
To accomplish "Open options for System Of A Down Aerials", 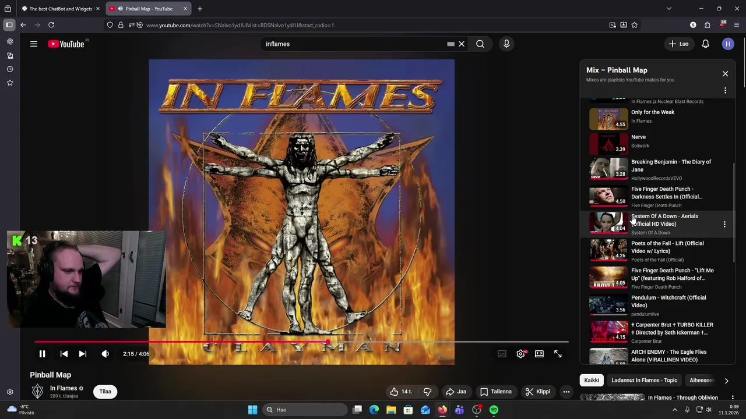I will pyautogui.click(x=724, y=224).
